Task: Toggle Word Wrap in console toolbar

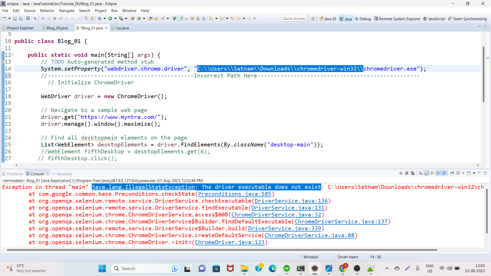Action: (432, 173)
